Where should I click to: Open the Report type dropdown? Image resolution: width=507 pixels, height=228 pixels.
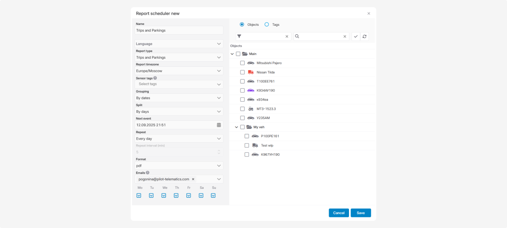click(179, 57)
